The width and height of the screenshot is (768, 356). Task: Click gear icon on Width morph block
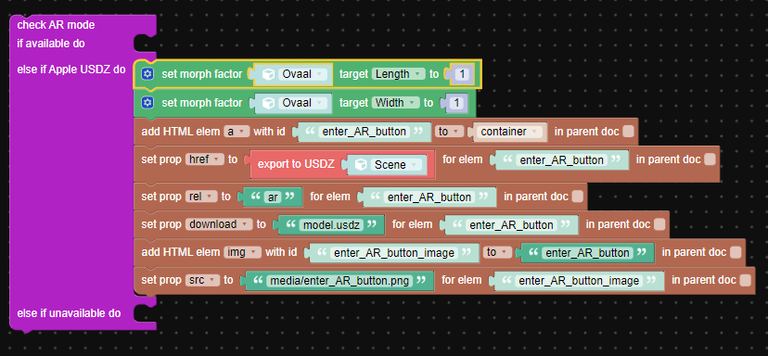point(147,103)
